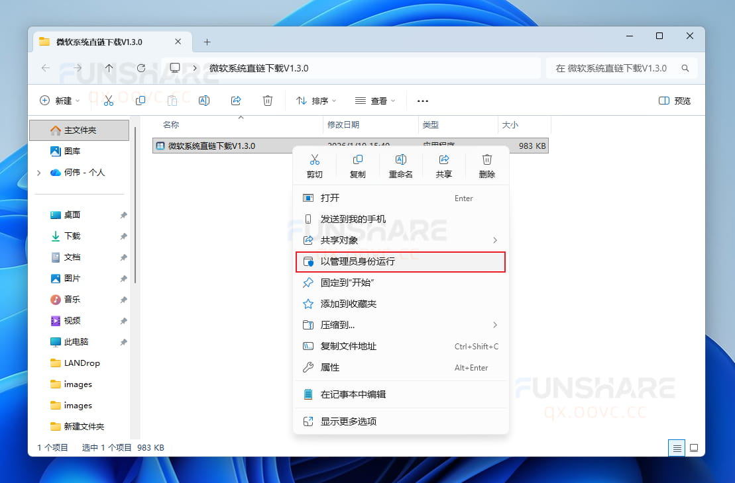Click the share icon in the toolbar

(x=236, y=100)
